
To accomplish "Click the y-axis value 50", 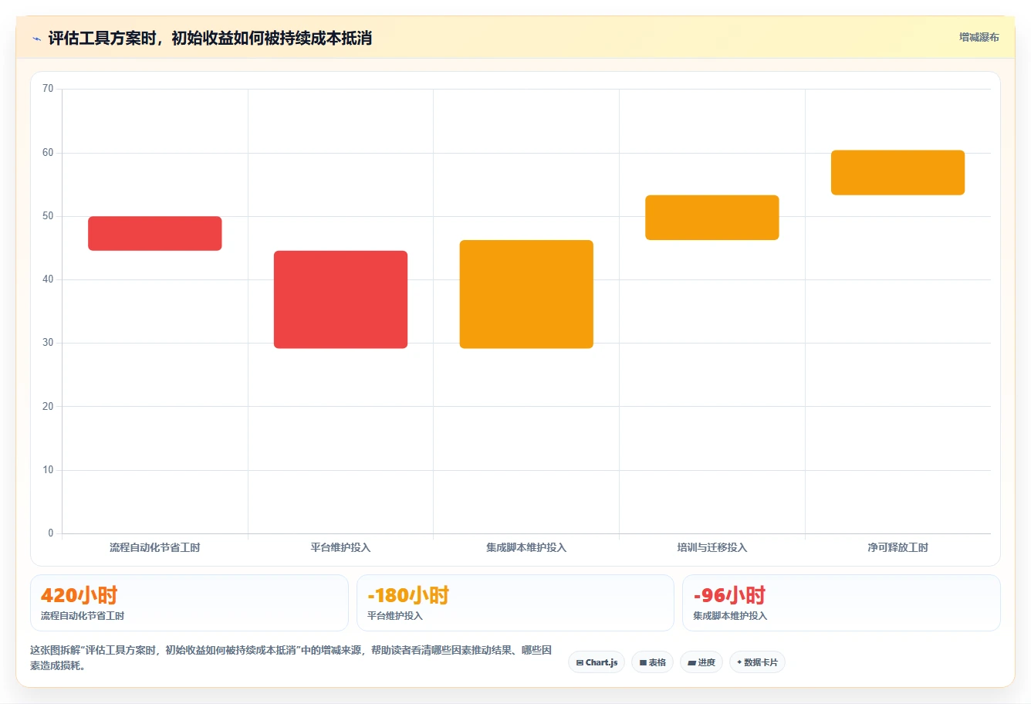I will (48, 216).
